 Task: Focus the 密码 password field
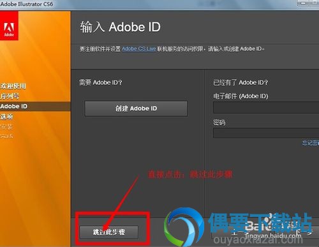(x=266, y=133)
